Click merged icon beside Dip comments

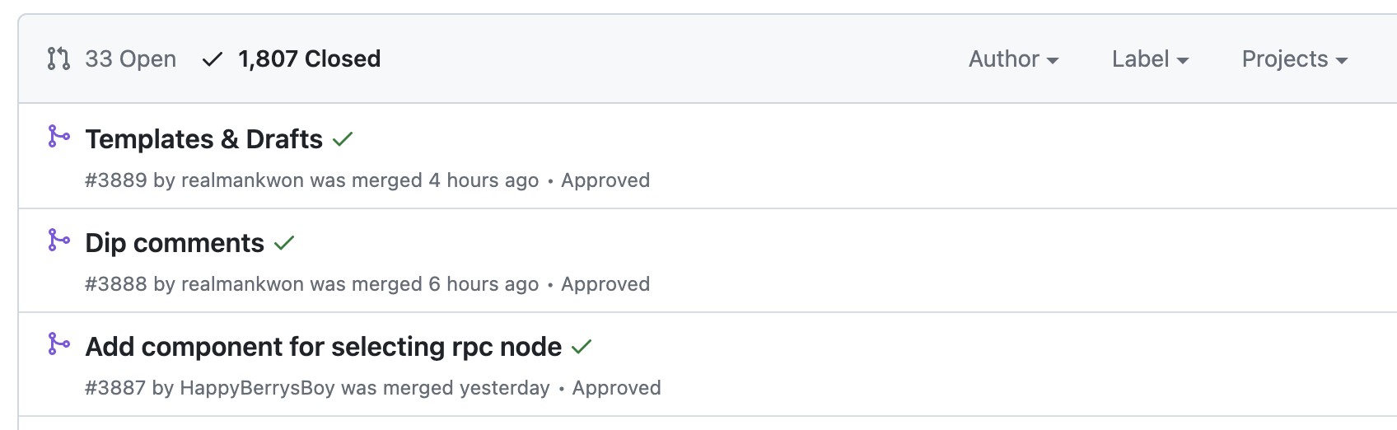click(58, 240)
